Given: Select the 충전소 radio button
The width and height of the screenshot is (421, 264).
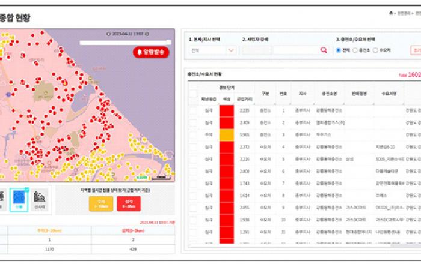Looking at the screenshot, I should pyautogui.click(x=355, y=50).
